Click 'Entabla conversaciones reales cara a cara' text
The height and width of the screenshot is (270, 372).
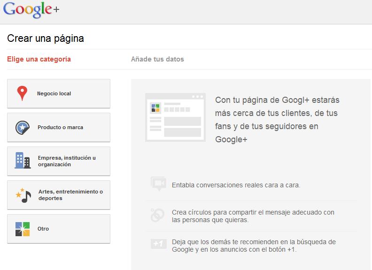coord(236,185)
